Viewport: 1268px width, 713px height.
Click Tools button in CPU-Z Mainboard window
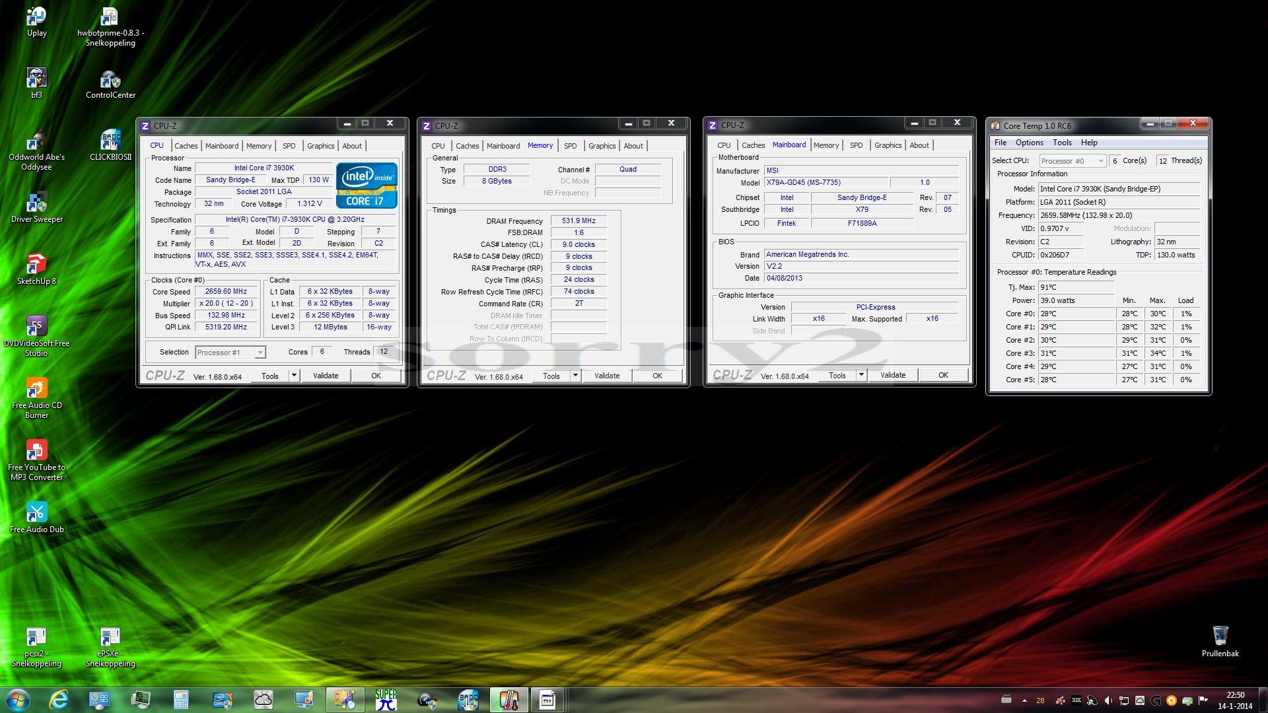pyautogui.click(x=837, y=375)
